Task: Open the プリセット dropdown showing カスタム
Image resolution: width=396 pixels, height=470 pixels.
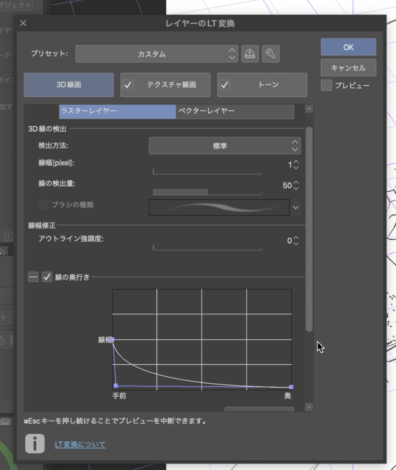Action: point(156,54)
